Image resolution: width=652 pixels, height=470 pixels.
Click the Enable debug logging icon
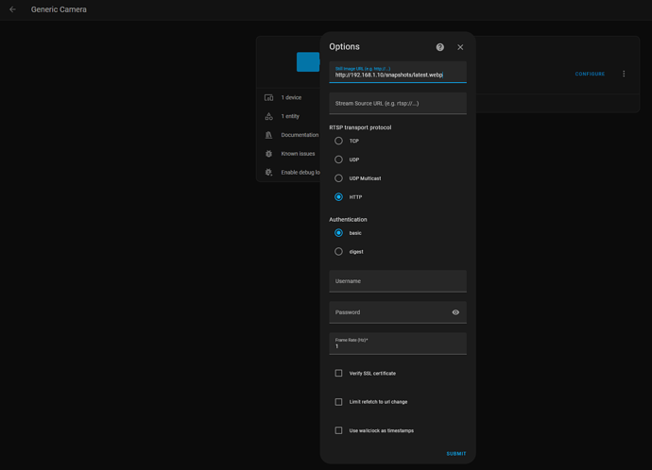(x=269, y=173)
